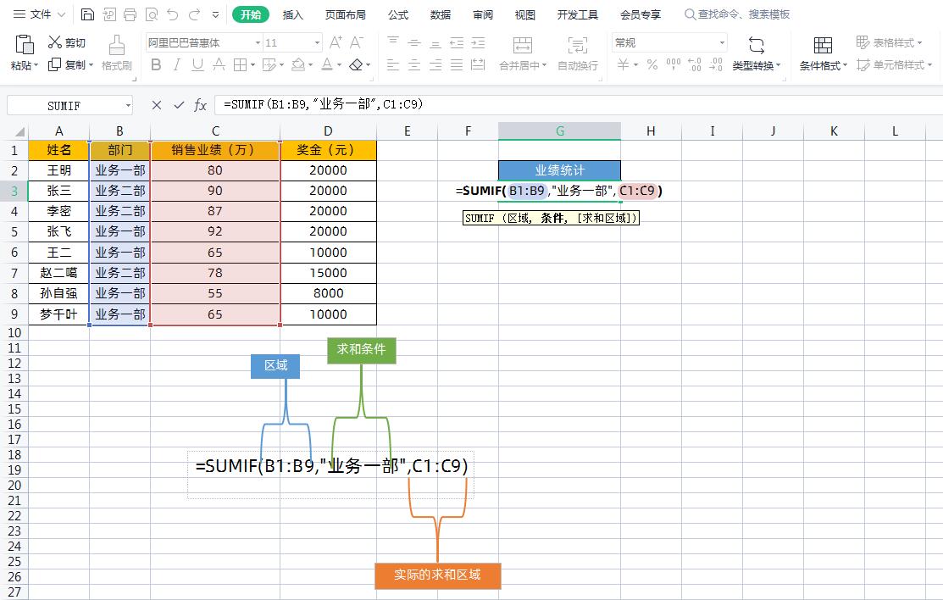Image resolution: width=943 pixels, height=600 pixels.
Task: Toggle Bold formatting
Action: (156, 64)
